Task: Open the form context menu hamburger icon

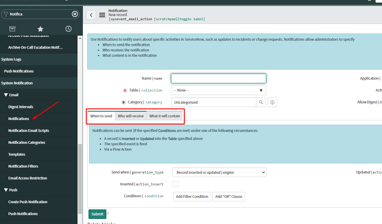Action: pos(102,15)
